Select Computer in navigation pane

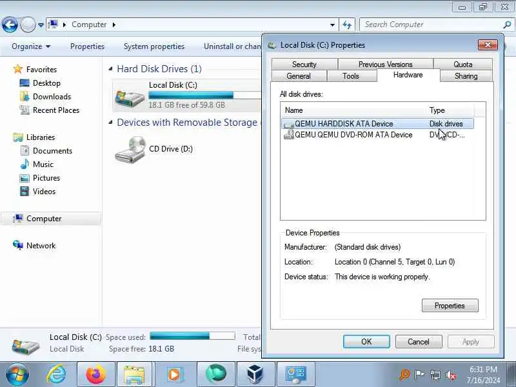(51, 219)
